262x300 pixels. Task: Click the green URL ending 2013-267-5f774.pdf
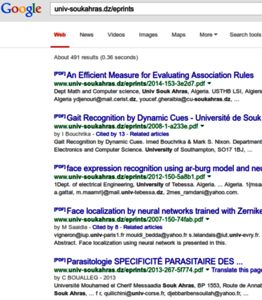129,270
